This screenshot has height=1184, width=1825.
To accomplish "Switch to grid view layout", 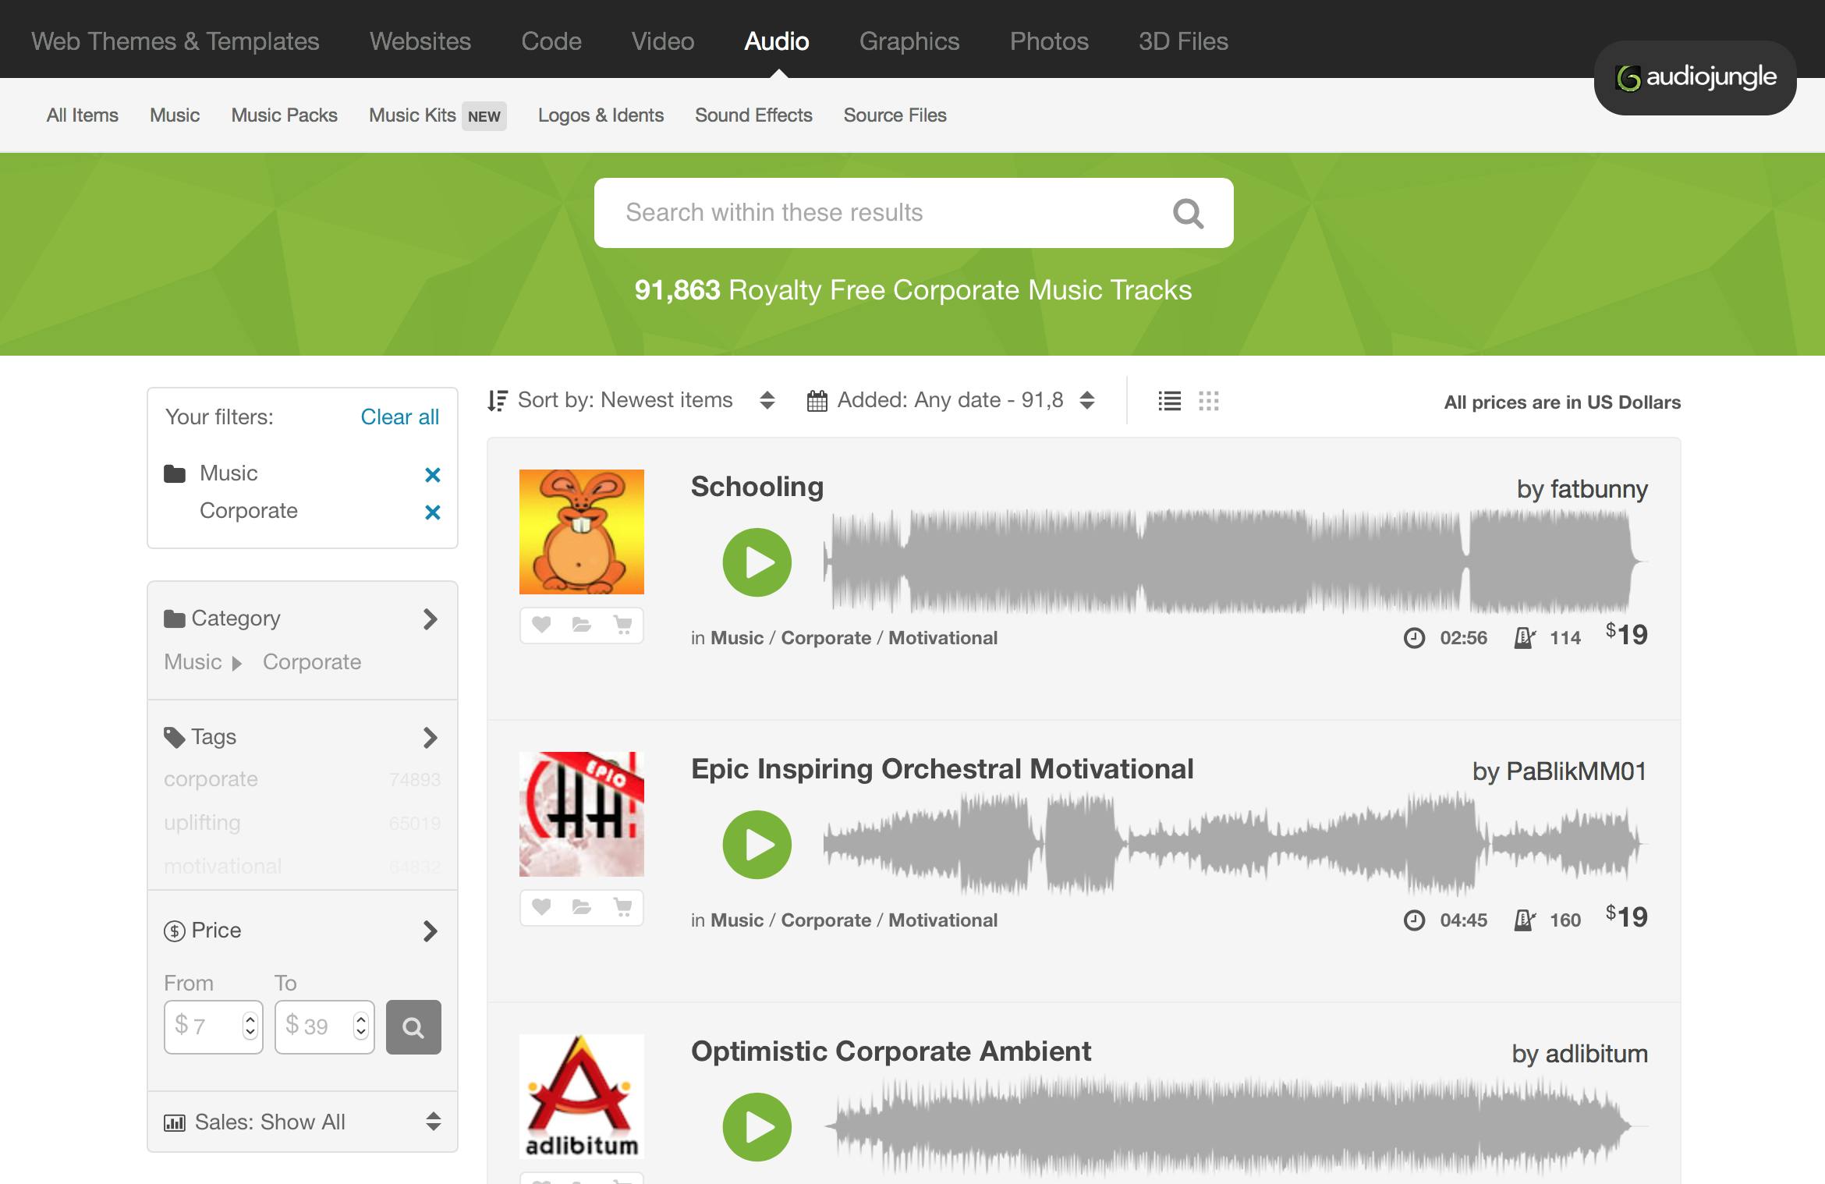I will click(1208, 401).
